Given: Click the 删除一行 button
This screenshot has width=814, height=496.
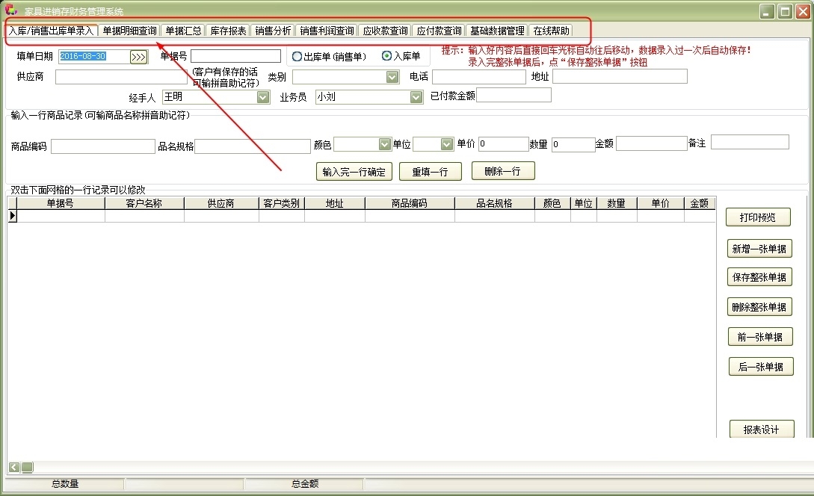Looking at the screenshot, I should tap(502, 171).
